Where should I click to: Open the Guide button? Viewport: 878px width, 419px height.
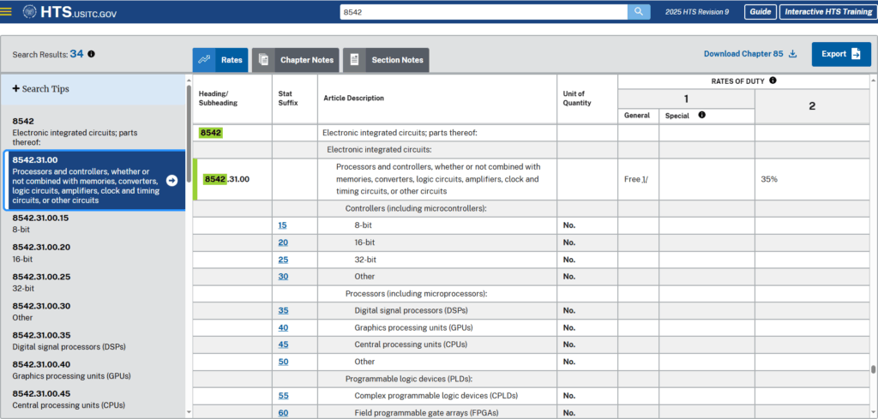tap(760, 12)
